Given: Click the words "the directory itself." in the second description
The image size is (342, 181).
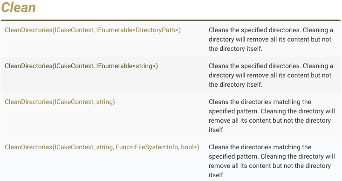Looking at the screenshot, I should [x=236, y=85].
